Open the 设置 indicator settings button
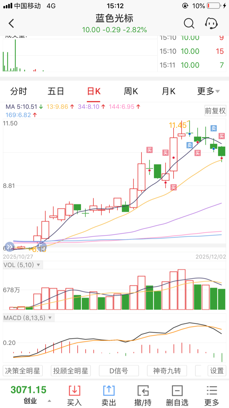Screen dimensions: 229x408 click(217, 371)
